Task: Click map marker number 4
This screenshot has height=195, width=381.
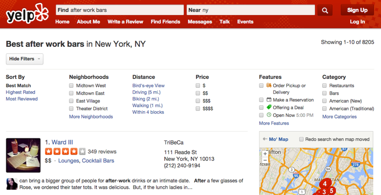Action: [x=325, y=184]
